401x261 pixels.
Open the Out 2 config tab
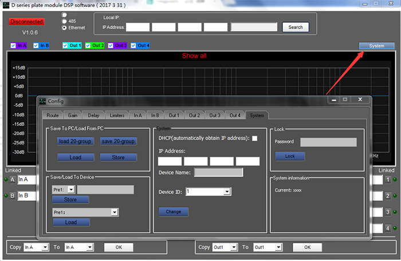coord(194,115)
